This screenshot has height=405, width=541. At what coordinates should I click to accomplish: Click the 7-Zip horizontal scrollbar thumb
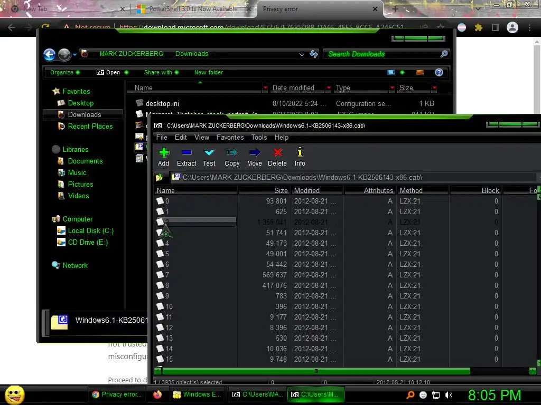(x=316, y=371)
